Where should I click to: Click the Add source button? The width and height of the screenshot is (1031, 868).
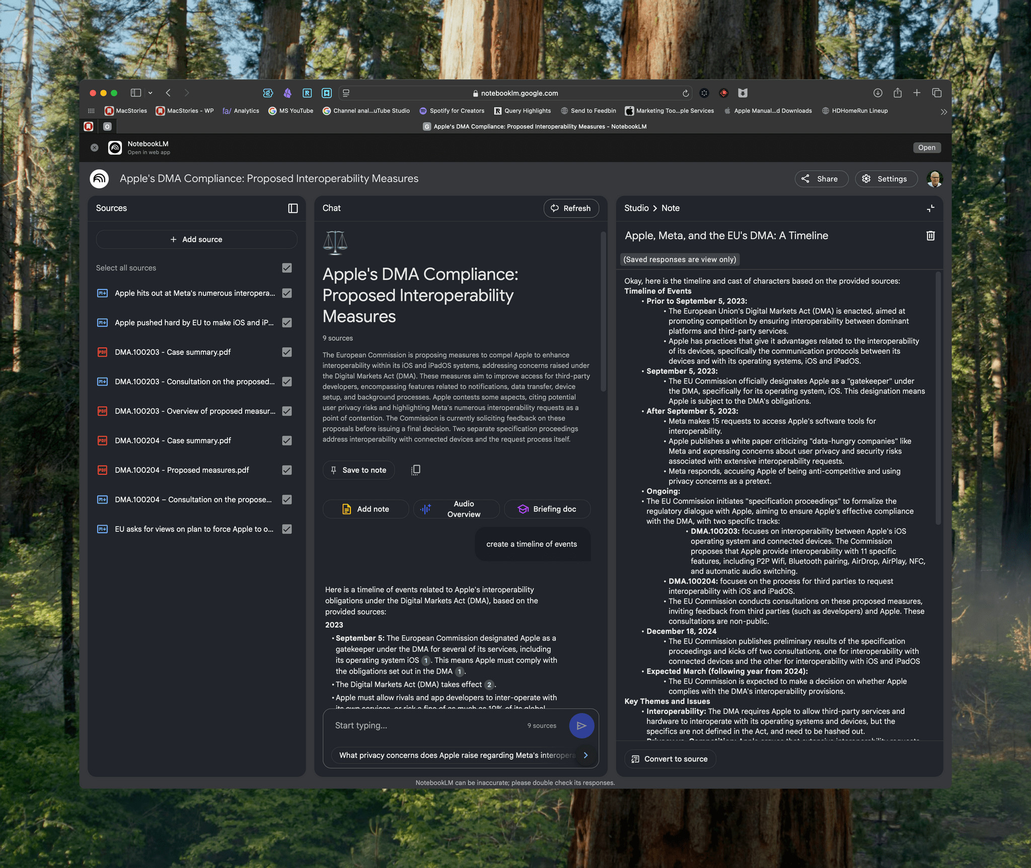(x=196, y=239)
